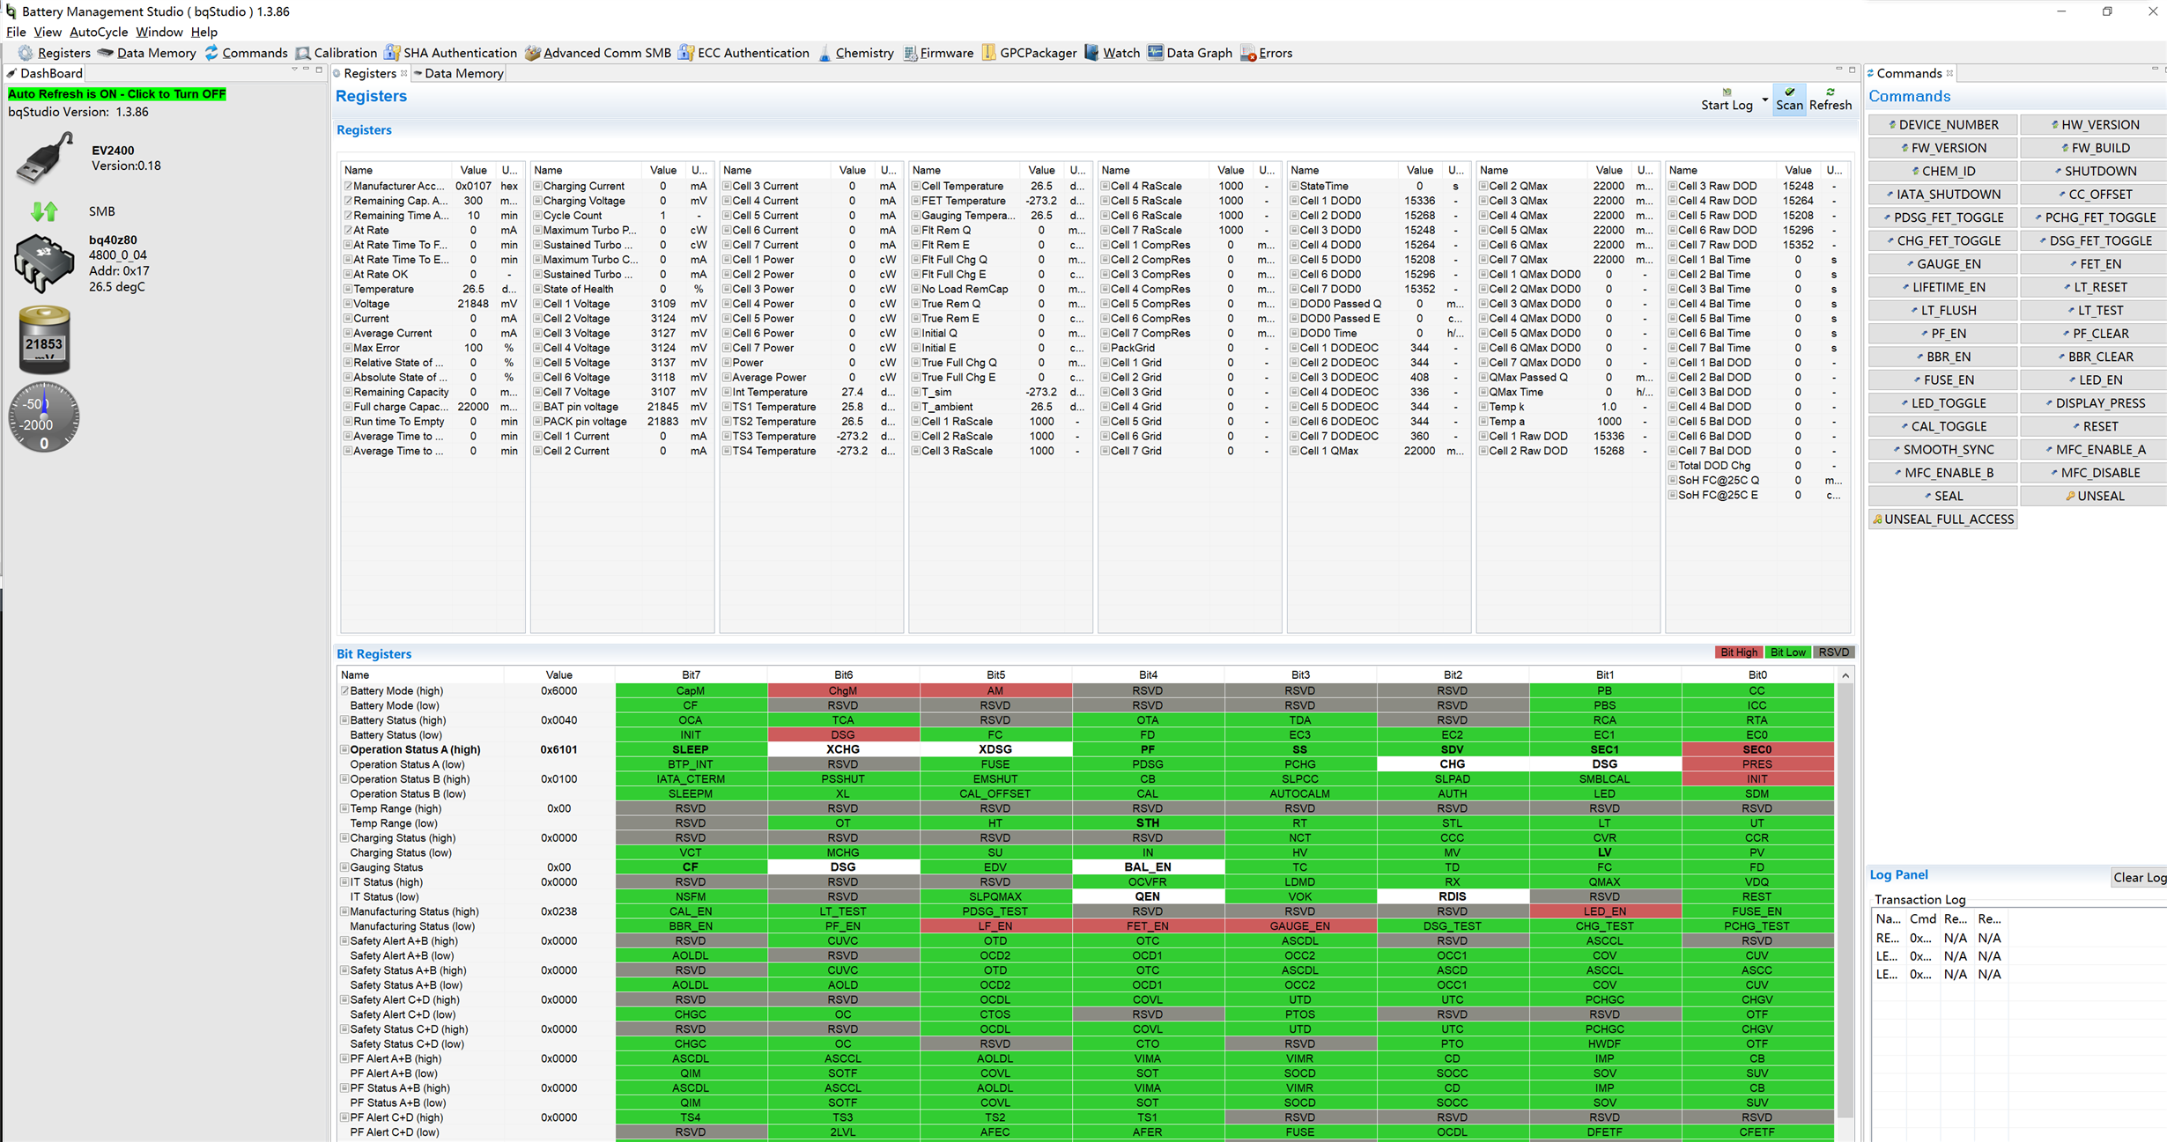Collapse the Operation Status A (high) row
The width and height of the screenshot is (2167, 1142).
(344, 750)
